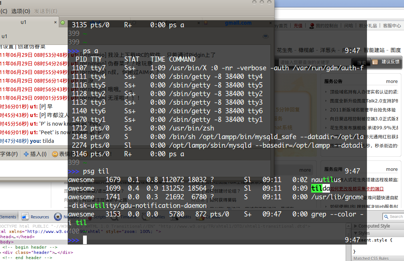Click the "<!-- end header -->" comment line

pos(27,258)
